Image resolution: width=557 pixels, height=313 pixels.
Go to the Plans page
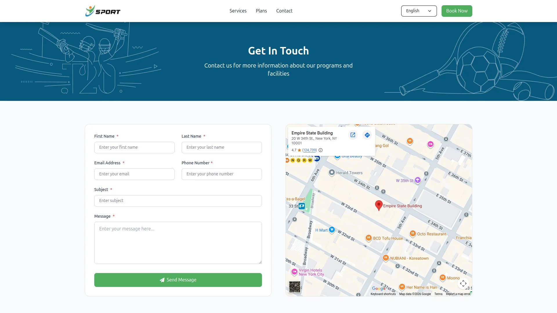coord(261,11)
